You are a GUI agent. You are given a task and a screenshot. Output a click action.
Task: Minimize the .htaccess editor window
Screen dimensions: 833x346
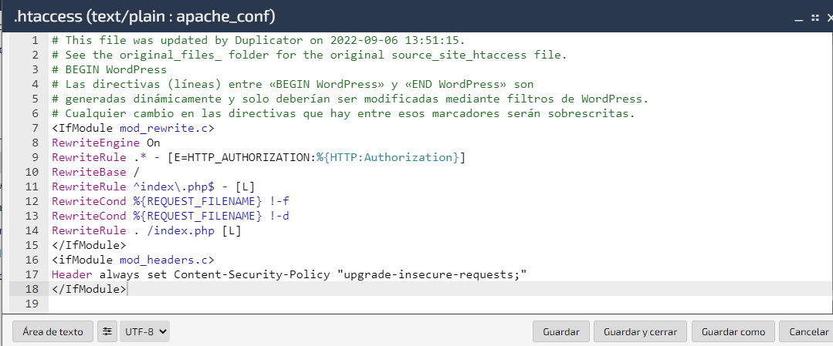coord(798,18)
